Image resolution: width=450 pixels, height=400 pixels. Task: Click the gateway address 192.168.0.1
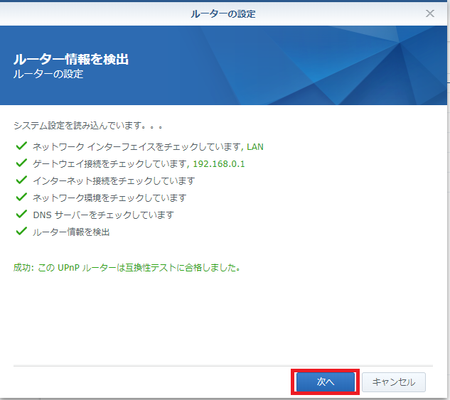[x=219, y=163]
